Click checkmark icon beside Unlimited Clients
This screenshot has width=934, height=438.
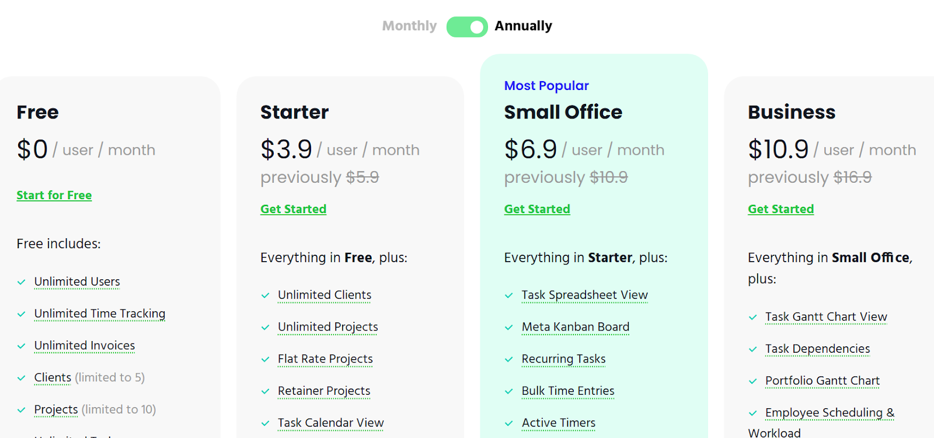coord(266,296)
